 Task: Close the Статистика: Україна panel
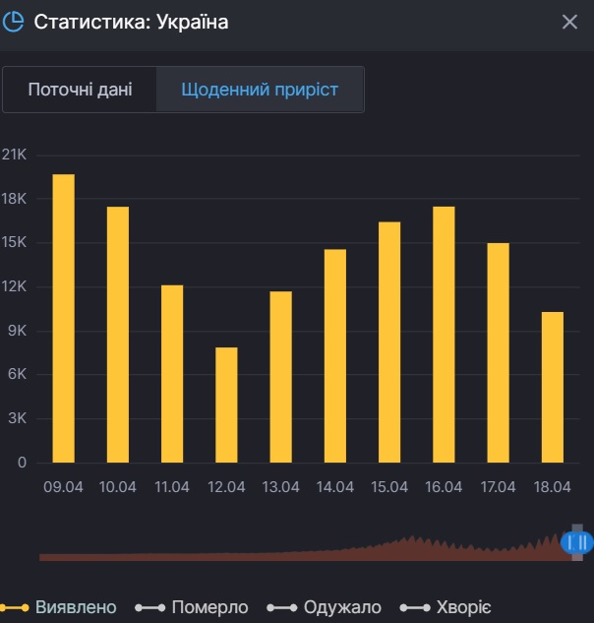(x=569, y=22)
